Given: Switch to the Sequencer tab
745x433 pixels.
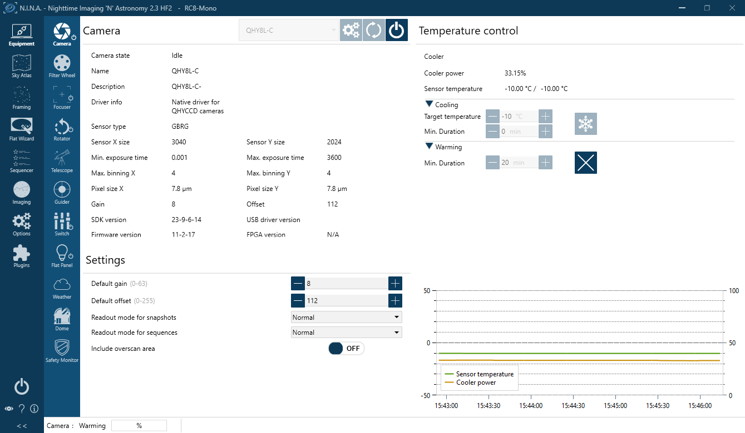Looking at the screenshot, I should 22,161.
